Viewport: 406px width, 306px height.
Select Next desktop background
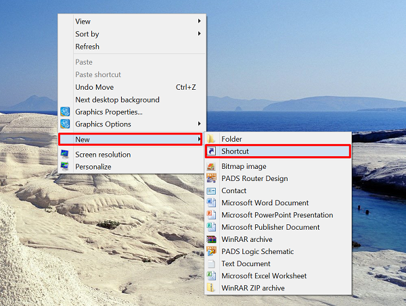[x=132, y=99]
